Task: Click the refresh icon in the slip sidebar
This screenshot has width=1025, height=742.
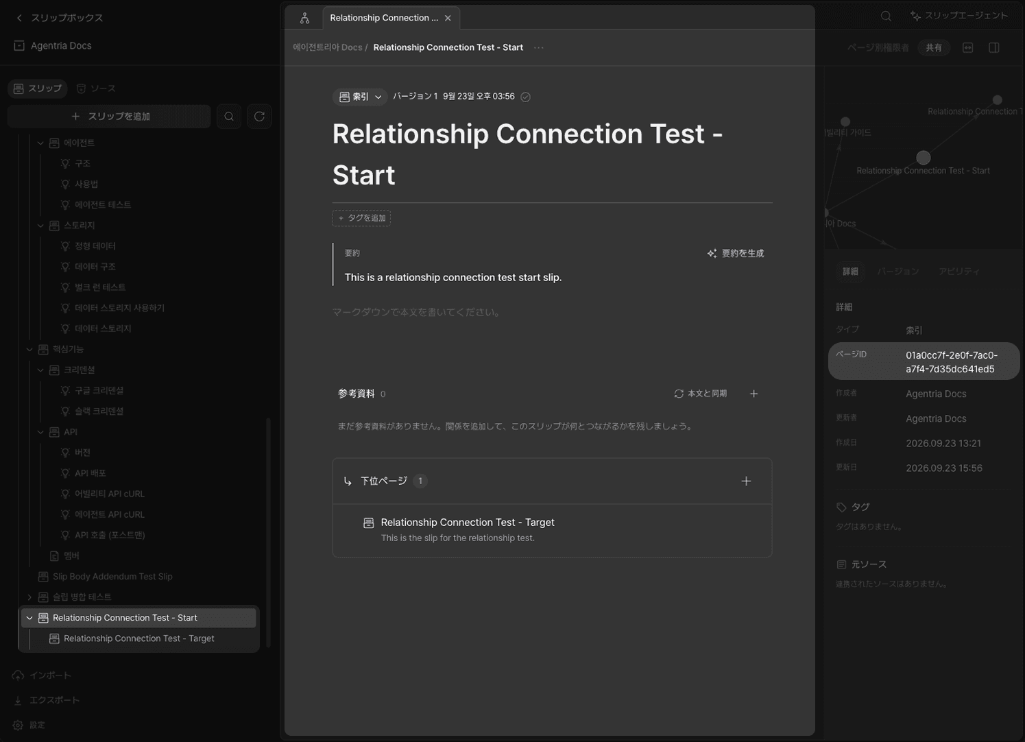Action: [259, 117]
